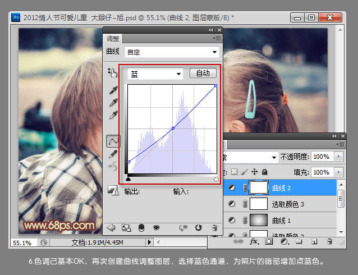This screenshot has height=275, width=358.
Task: Click the reset to defaults icon in adjustments
Action: [198, 227]
